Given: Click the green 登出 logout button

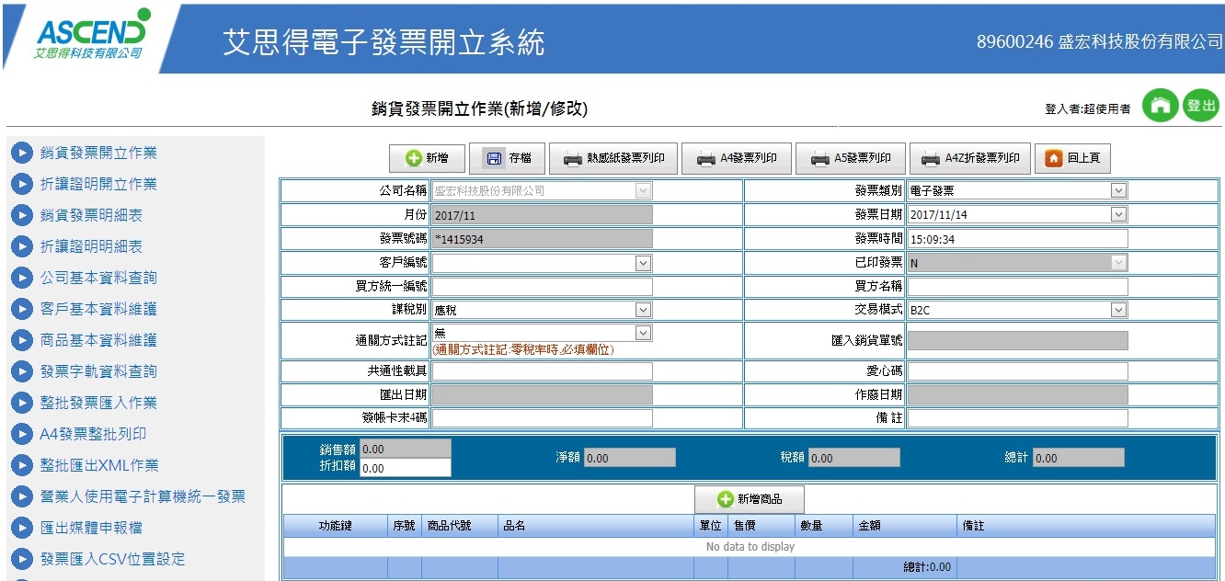Looking at the screenshot, I should pyautogui.click(x=1201, y=106).
